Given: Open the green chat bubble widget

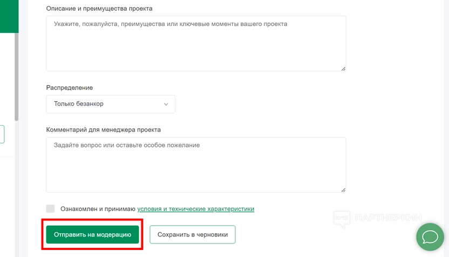Looking at the screenshot, I should [430, 237].
